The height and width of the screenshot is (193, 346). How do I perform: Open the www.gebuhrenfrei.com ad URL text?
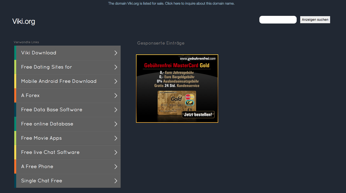coord(197,59)
